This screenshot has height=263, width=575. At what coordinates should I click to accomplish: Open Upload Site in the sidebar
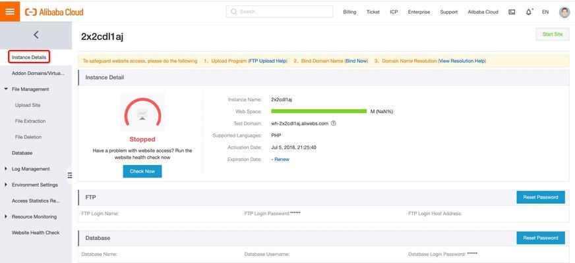pos(28,105)
